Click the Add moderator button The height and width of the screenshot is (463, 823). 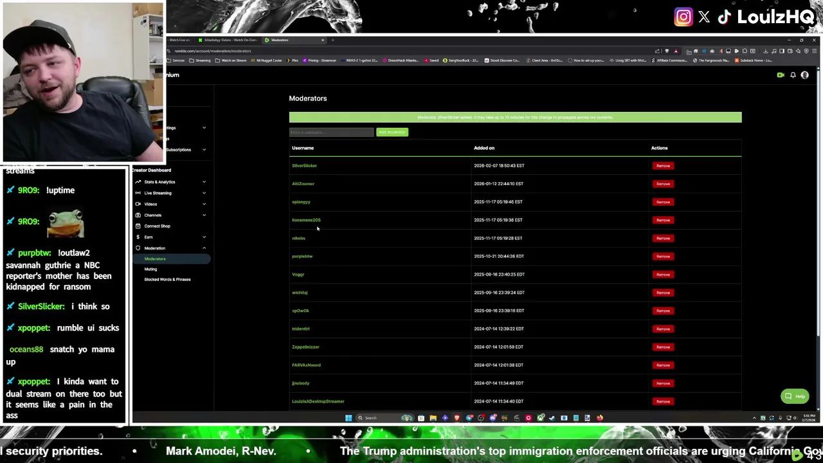[392, 132]
